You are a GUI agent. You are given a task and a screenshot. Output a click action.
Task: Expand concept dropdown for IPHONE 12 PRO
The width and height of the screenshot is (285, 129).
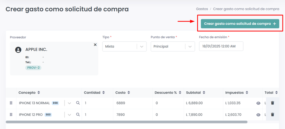click(x=69, y=114)
